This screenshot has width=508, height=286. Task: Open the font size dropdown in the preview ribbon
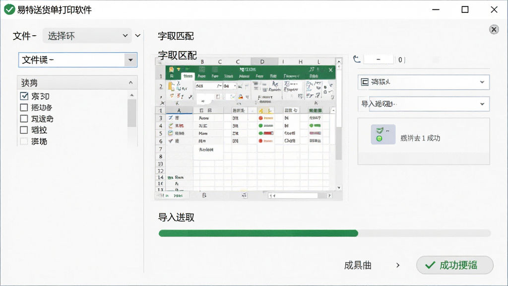click(235, 86)
